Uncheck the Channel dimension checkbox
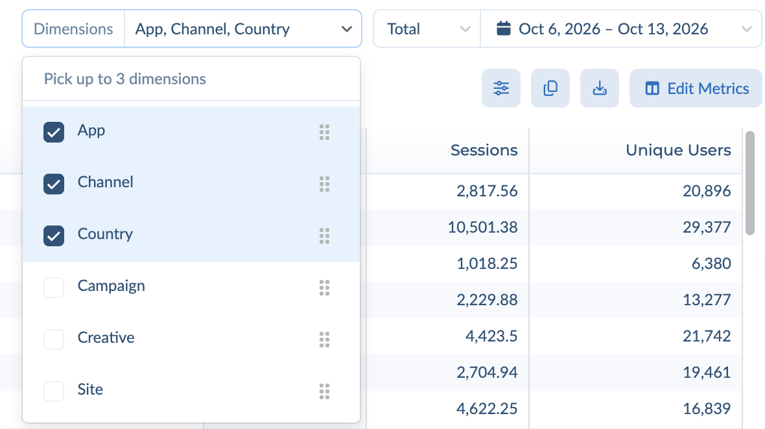765x429 pixels. coord(54,184)
